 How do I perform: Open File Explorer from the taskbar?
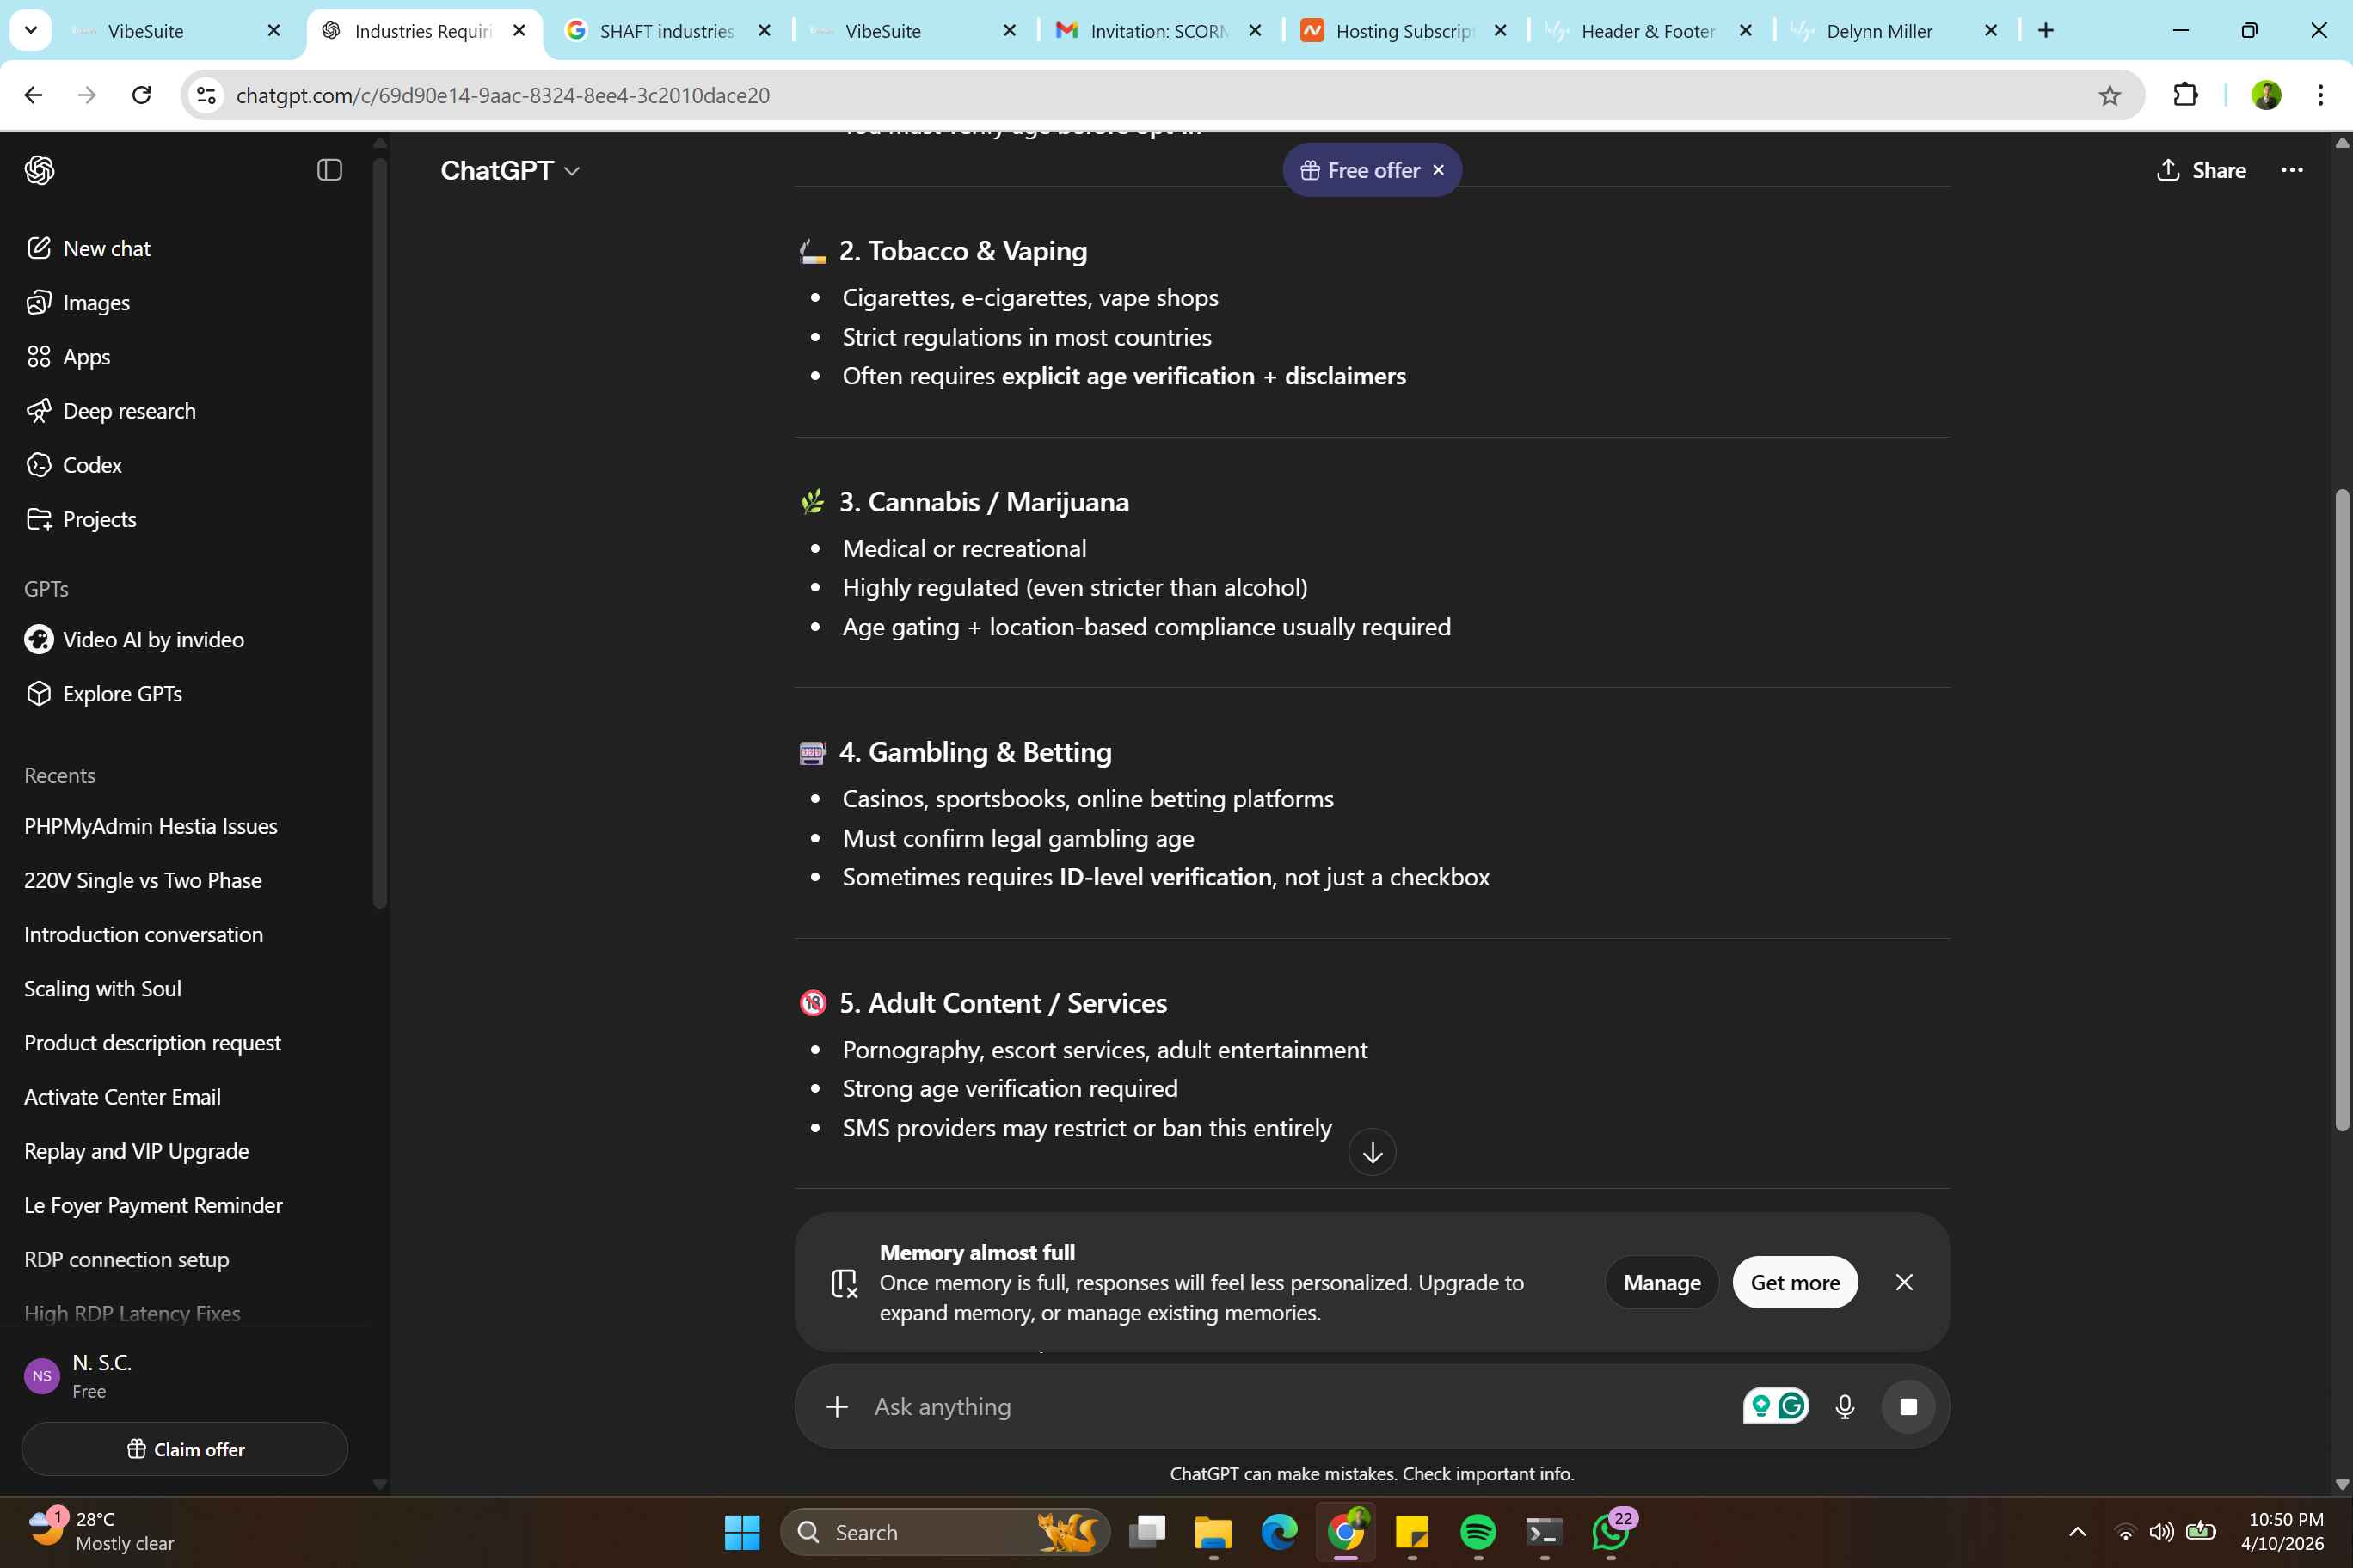pyautogui.click(x=1213, y=1532)
